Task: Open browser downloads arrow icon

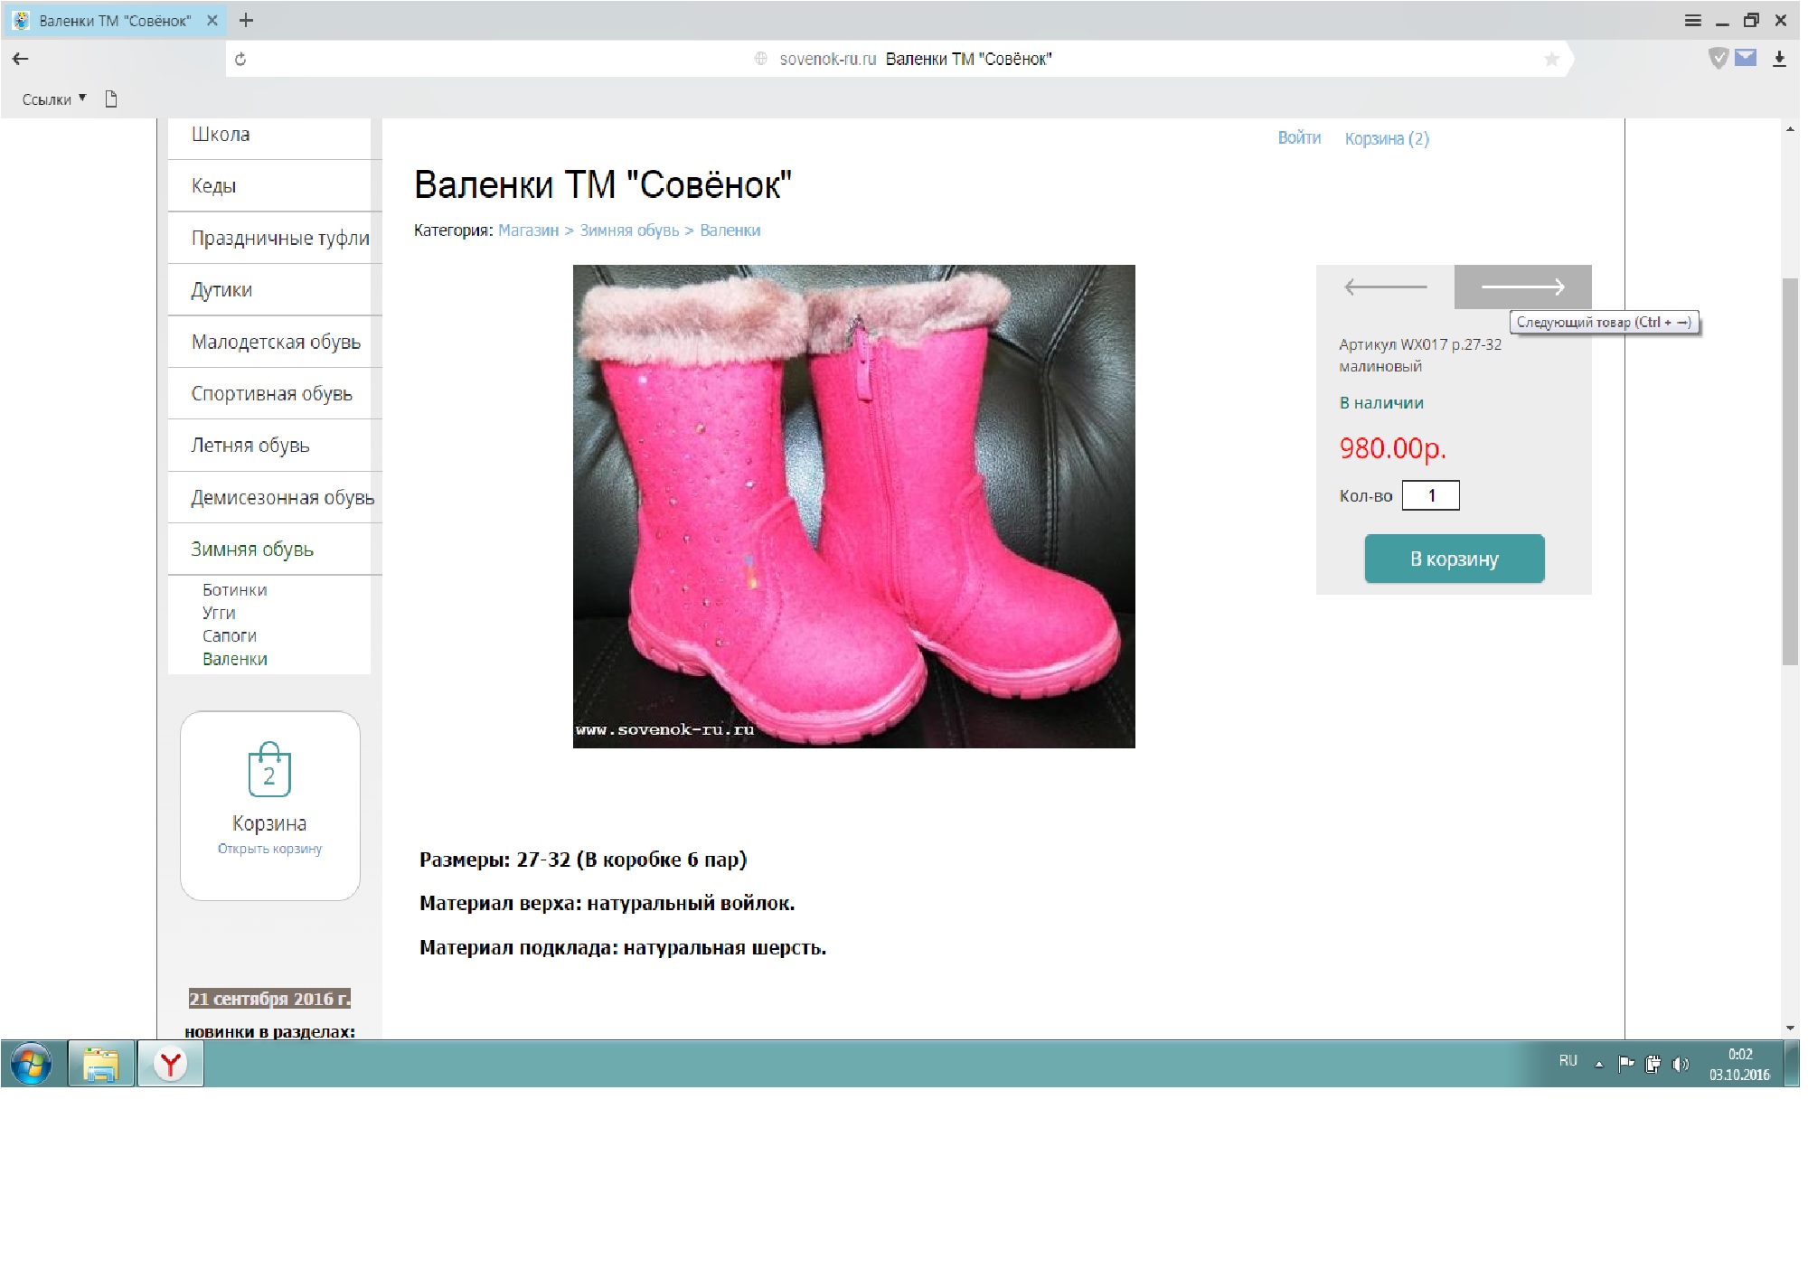Action: coord(1779,59)
